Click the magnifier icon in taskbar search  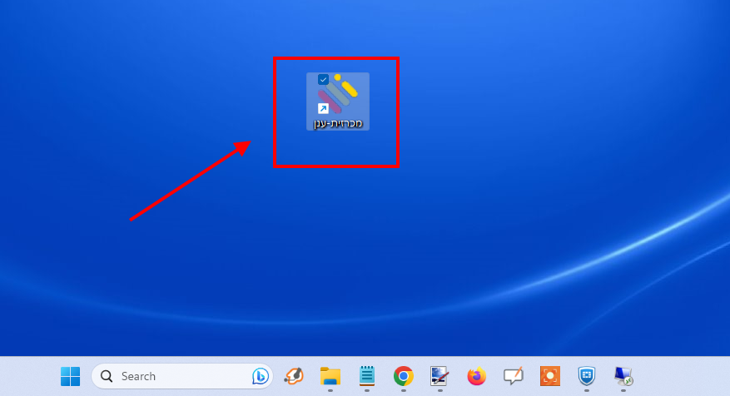click(x=107, y=377)
